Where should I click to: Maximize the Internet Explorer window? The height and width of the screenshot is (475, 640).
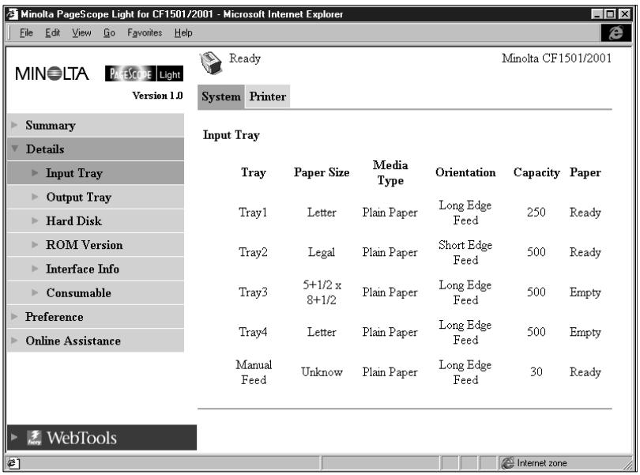click(610, 14)
